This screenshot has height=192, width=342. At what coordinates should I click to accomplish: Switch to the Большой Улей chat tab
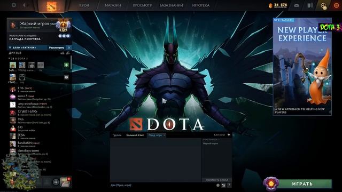click(x=135, y=135)
